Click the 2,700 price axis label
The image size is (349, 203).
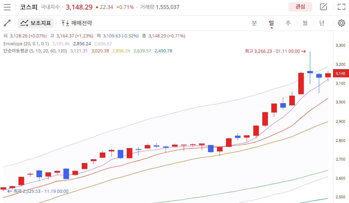pyautogui.click(x=340, y=159)
